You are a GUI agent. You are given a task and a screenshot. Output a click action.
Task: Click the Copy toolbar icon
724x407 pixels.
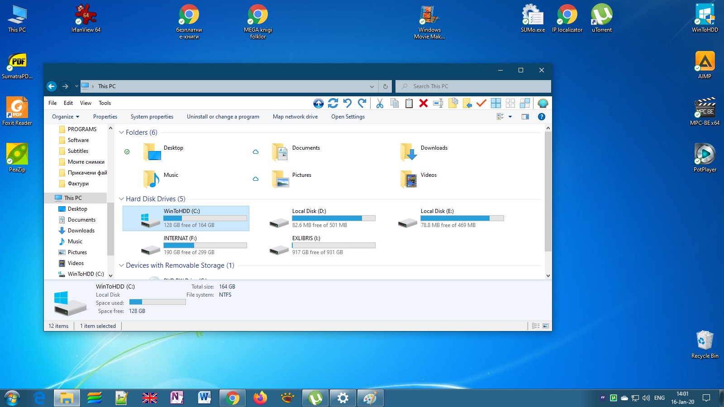coord(394,103)
